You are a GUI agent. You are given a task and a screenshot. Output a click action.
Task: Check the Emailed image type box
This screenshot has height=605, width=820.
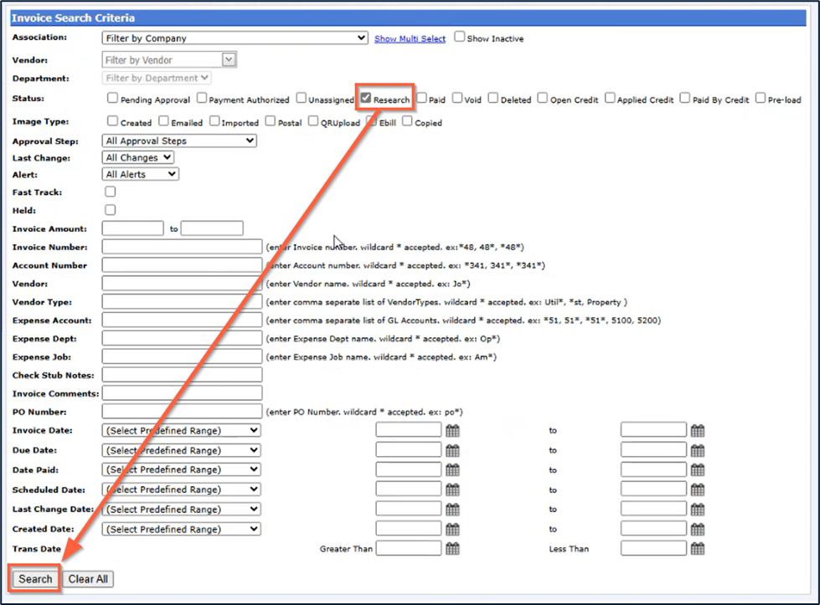163,121
